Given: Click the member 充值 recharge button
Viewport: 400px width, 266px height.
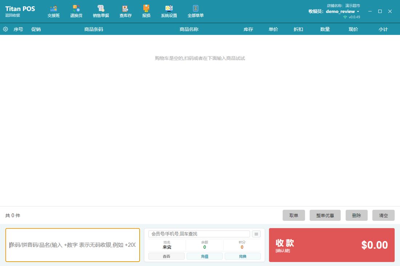Looking at the screenshot, I should 204,256.
